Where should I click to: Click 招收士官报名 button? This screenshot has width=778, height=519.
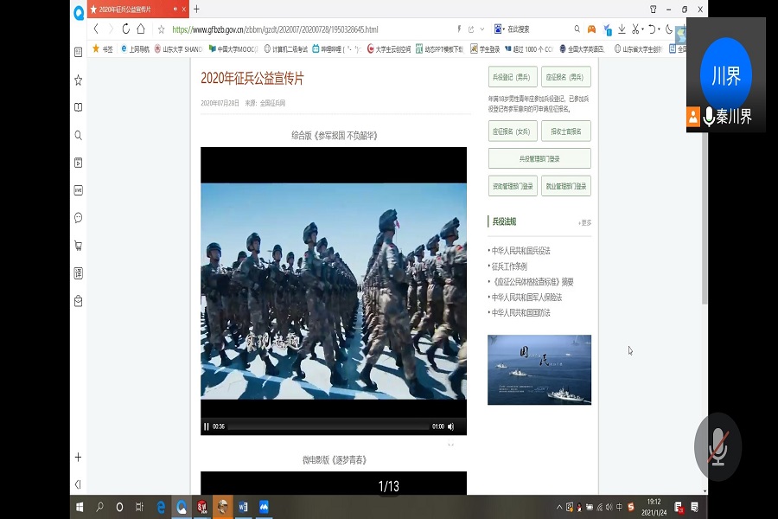pyautogui.click(x=566, y=131)
